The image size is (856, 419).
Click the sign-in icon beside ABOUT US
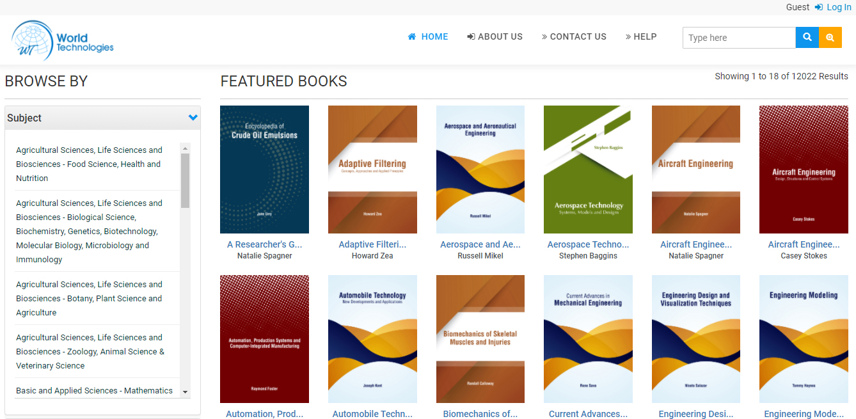pyautogui.click(x=471, y=36)
